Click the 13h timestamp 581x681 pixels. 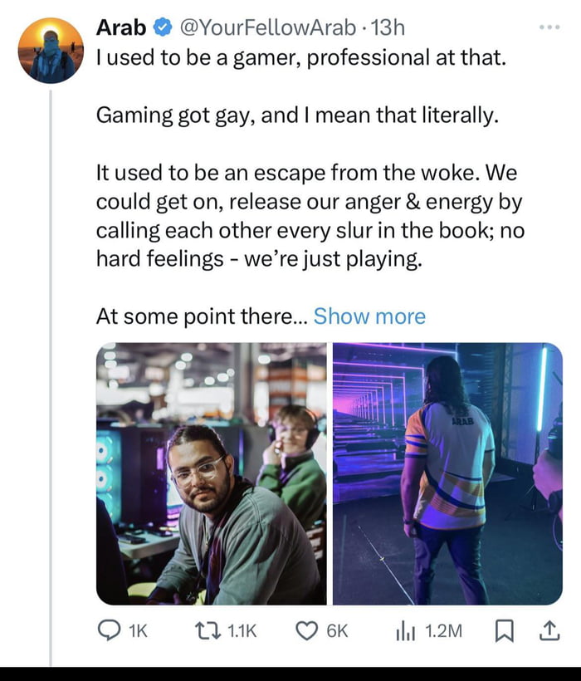tap(388, 27)
